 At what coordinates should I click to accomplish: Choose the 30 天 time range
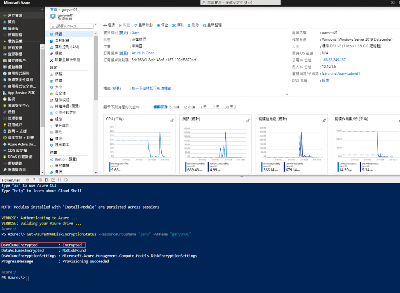229,107
